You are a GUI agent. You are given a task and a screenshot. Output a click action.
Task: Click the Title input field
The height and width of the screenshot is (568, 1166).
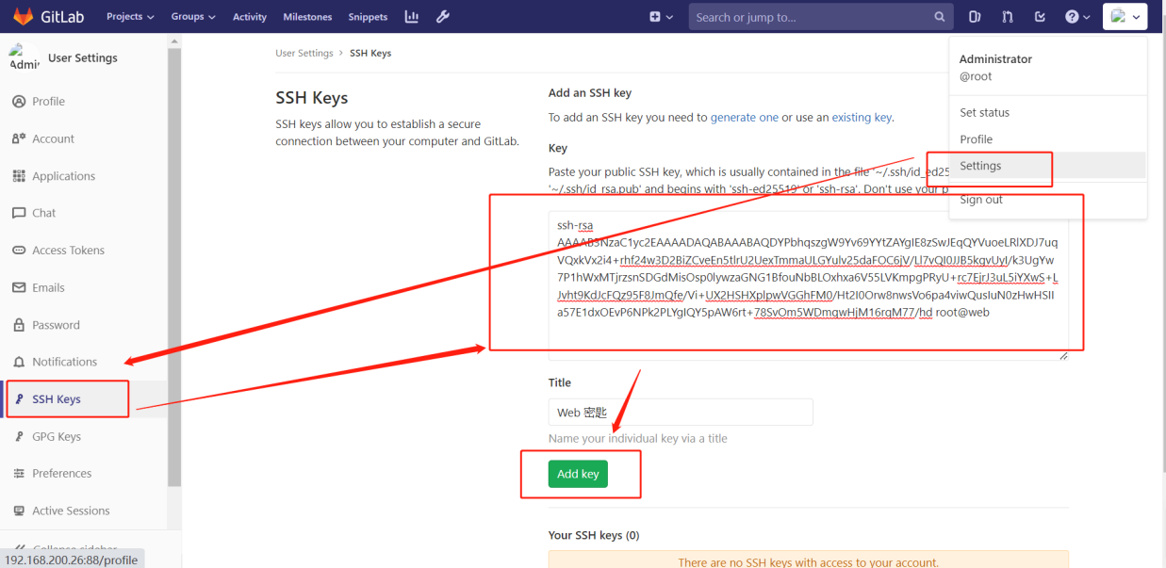click(681, 413)
